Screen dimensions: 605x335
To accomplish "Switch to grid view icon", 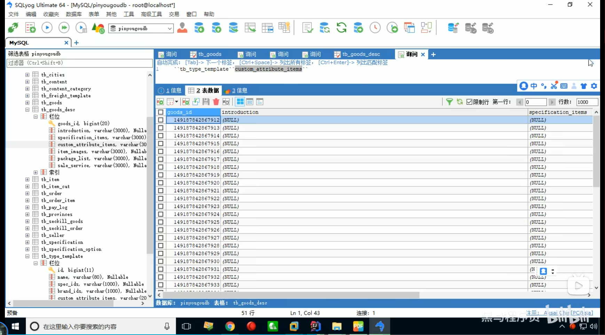I will click(x=240, y=102).
